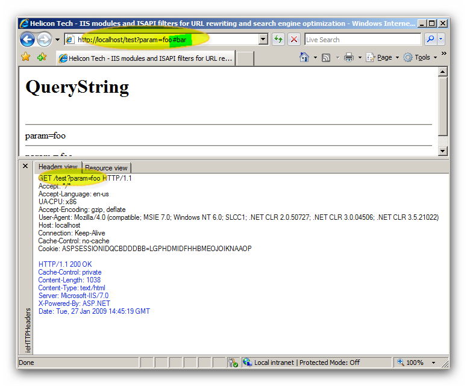Click the RSS Feeds toolbar icon
This screenshot has height=386, width=467.
click(x=326, y=57)
